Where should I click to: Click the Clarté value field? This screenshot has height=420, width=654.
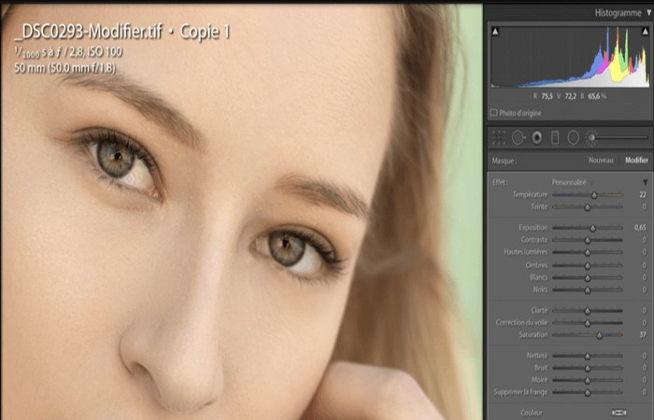pos(645,311)
